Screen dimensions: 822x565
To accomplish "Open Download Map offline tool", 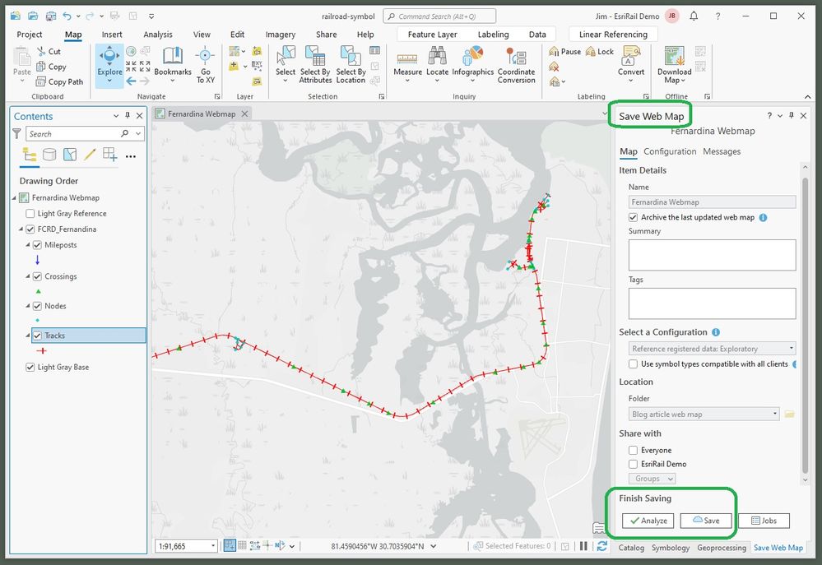I will pyautogui.click(x=674, y=65).
